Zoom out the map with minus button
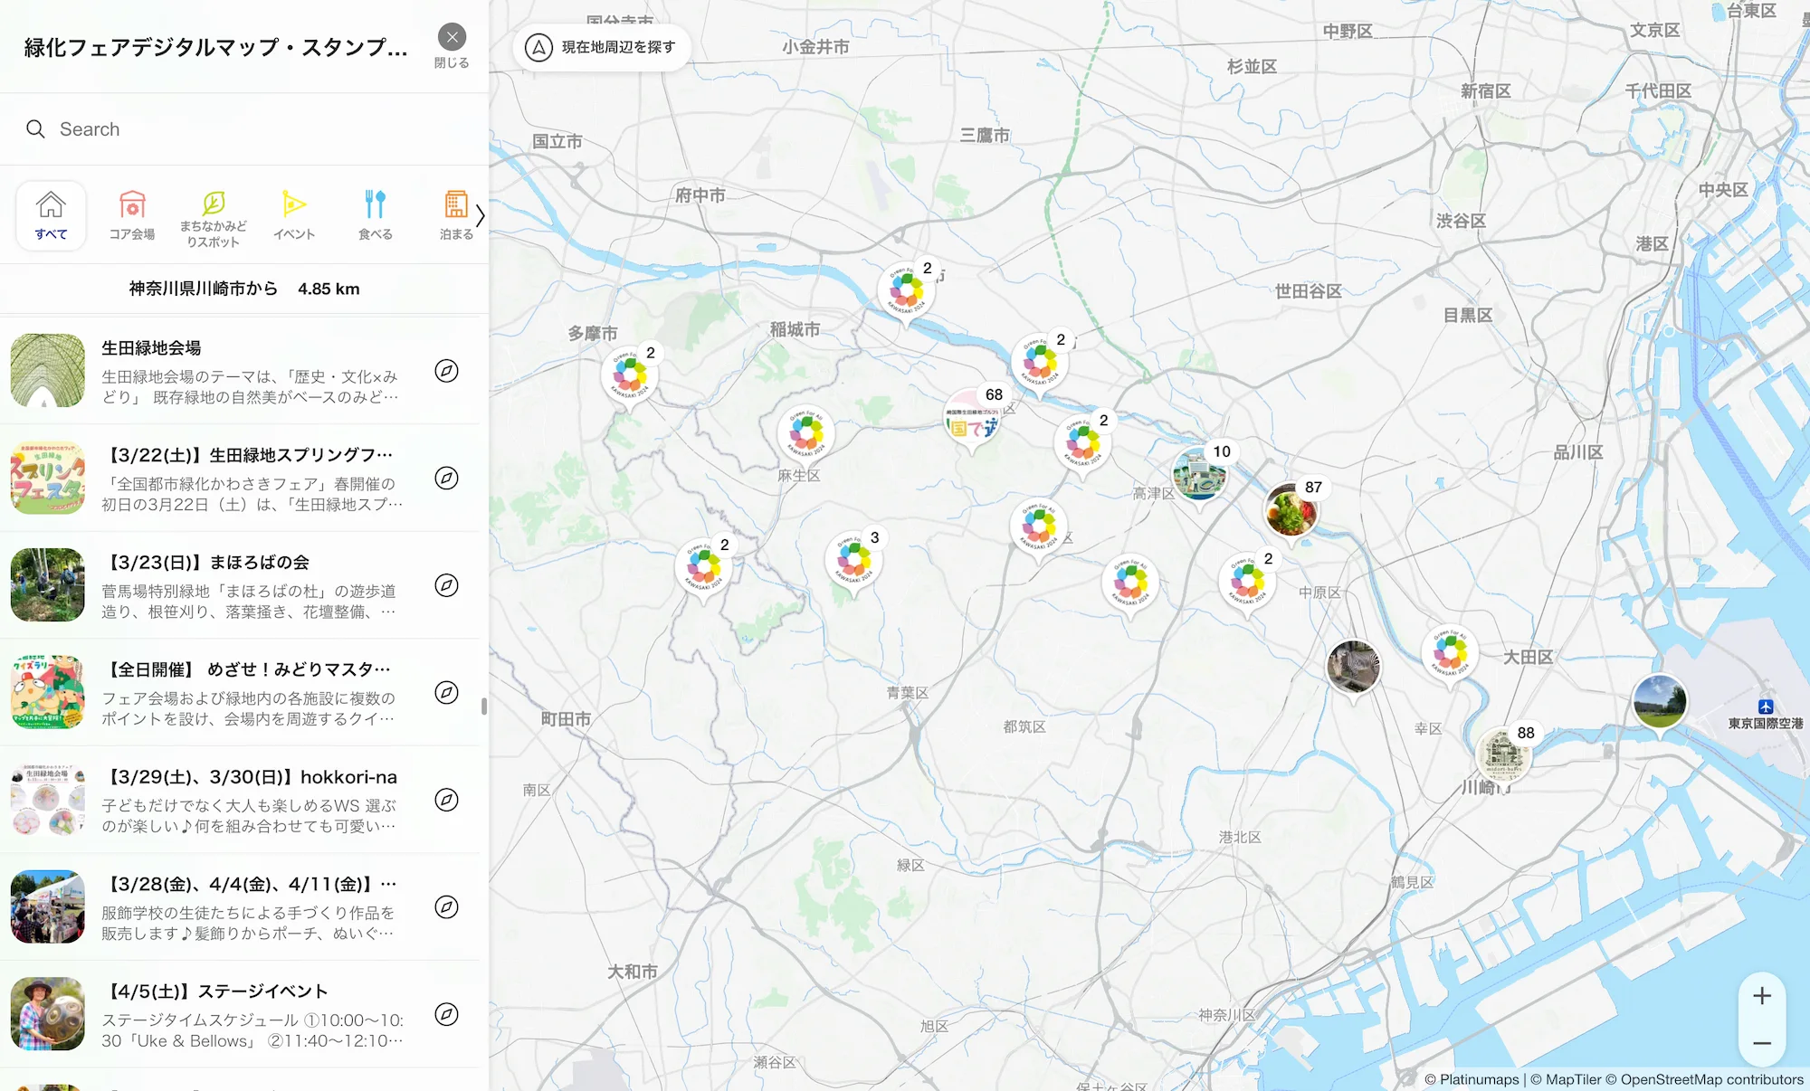 [1761, 1043]
